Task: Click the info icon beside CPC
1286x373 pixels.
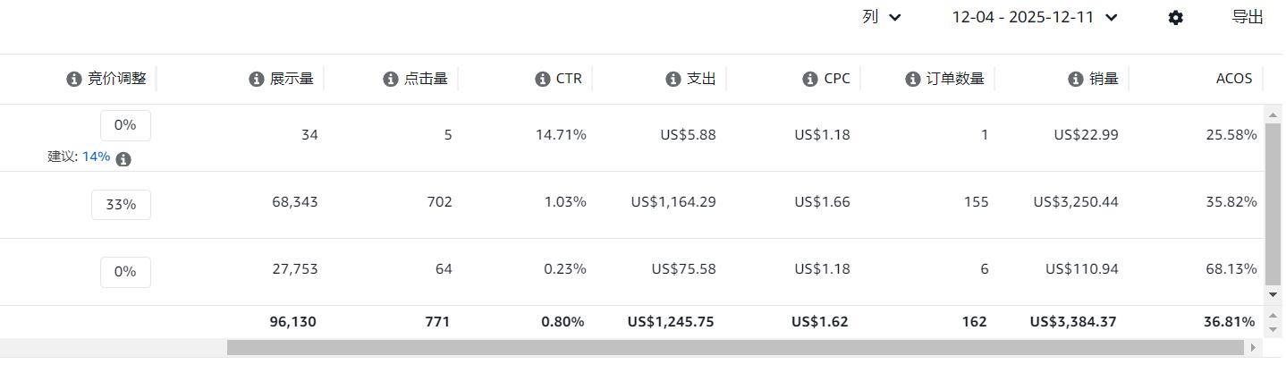Action: (811, 79)
